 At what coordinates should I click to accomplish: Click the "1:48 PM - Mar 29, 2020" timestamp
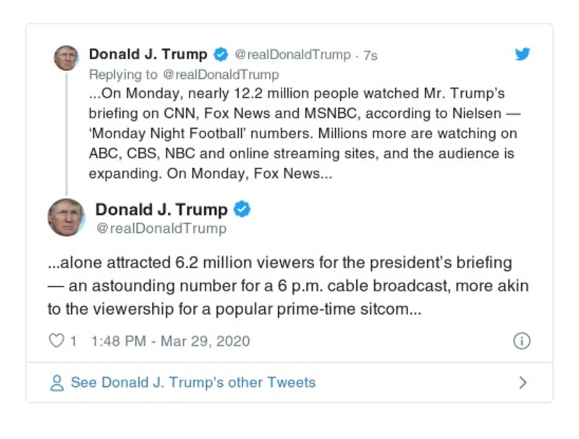(171, 341)
